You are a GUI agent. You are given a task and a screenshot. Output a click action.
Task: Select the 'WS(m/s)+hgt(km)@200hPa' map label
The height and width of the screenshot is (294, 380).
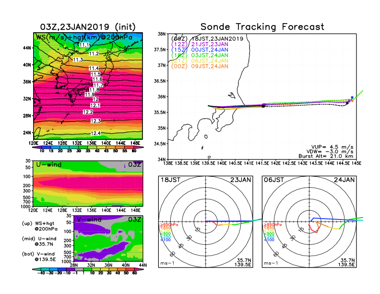click(84, 37)
